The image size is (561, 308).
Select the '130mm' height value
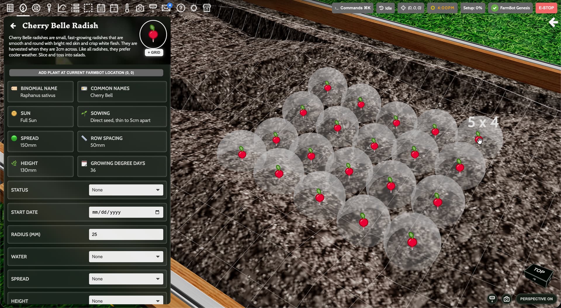click(28, 170)
